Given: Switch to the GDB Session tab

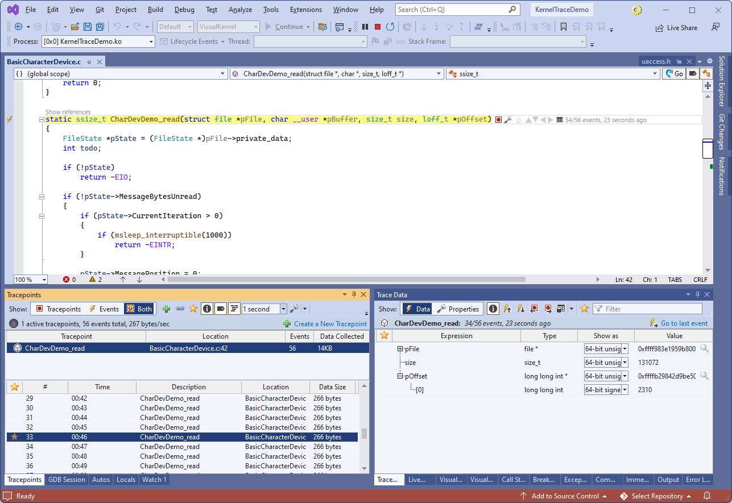Looking at the screenshot, I should coord(67,480).
